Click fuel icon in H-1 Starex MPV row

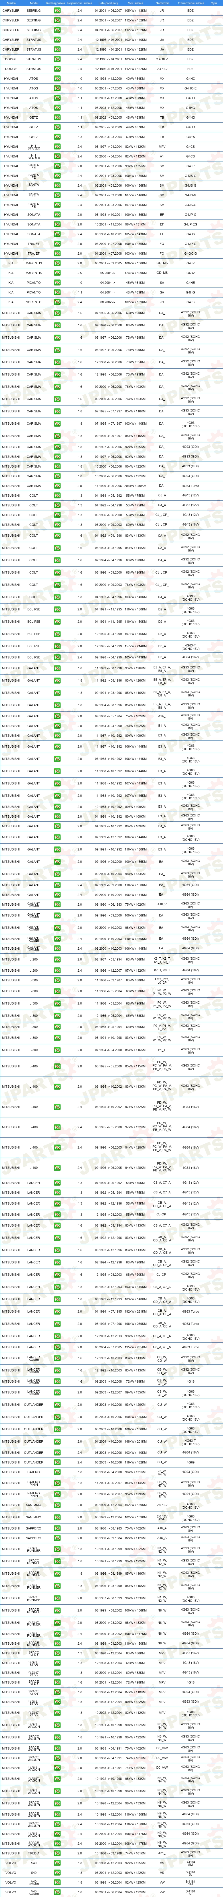(x=57, y=147)
